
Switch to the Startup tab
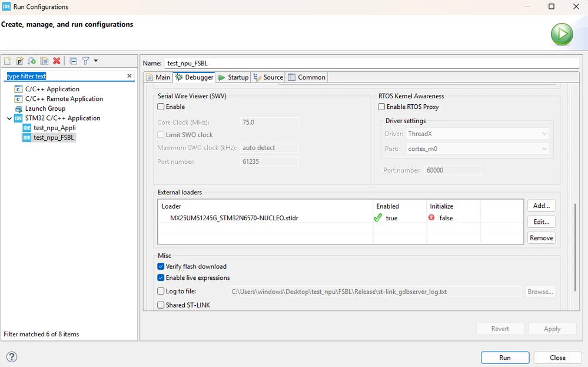point(233,77)
